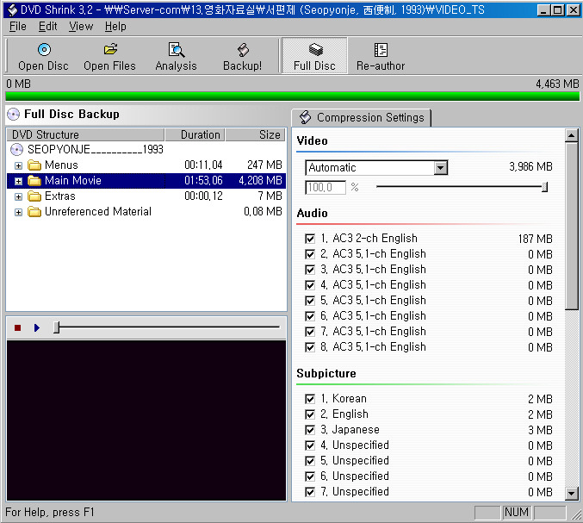Switch to Re-author mode
The image size is (583, 523).
pos(381,51)
